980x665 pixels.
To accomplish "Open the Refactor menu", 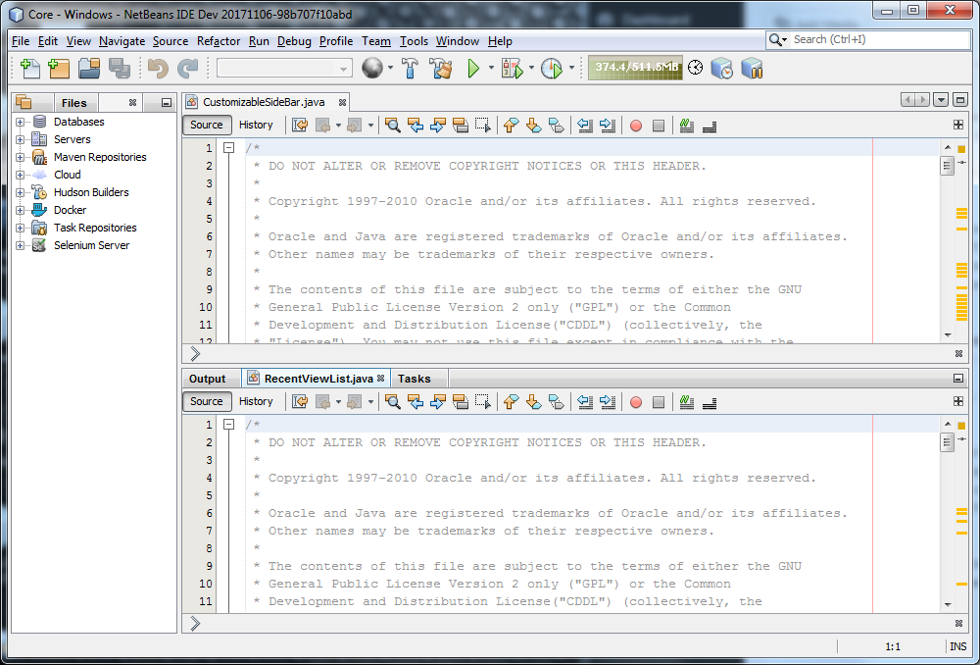I will point(219,40).
